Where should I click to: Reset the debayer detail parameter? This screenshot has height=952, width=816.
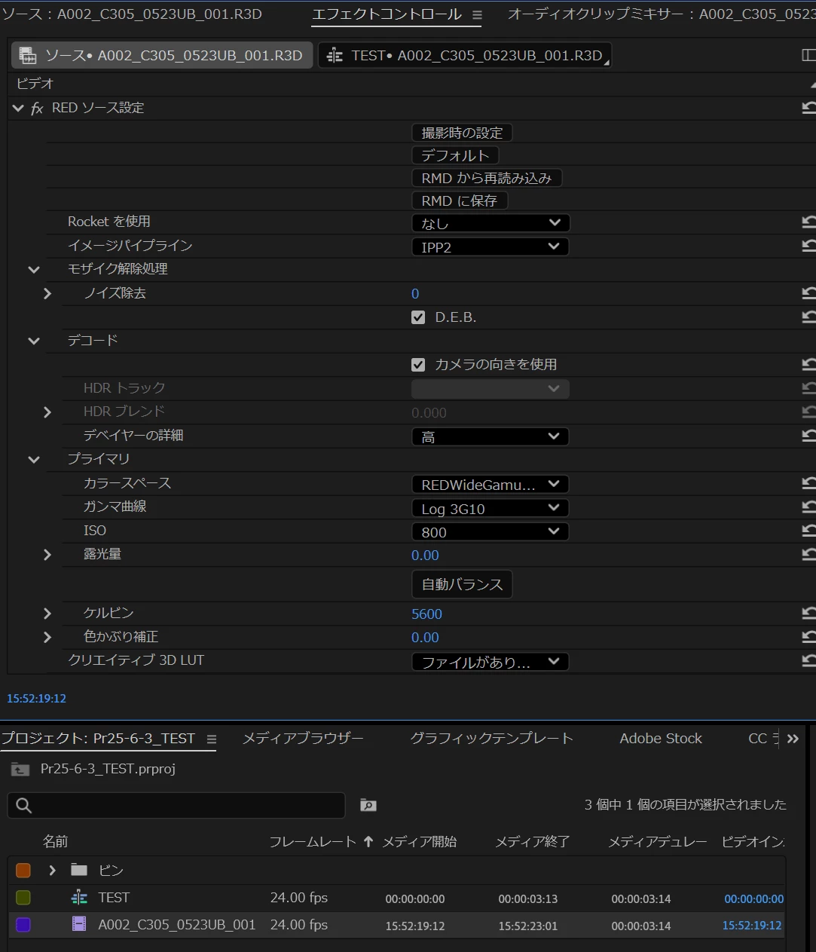[808, 436]
